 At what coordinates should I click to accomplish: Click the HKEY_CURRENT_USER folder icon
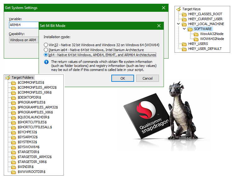coord(184,19)
